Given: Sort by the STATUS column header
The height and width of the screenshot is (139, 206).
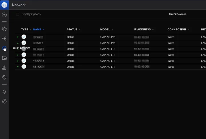Looking at the screenshot, I should pyautogui.click(x=72, y=29).
